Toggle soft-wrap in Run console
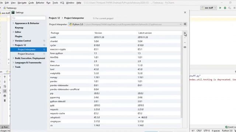Screen dimensions: 236x132 click(x=5, y=87)
